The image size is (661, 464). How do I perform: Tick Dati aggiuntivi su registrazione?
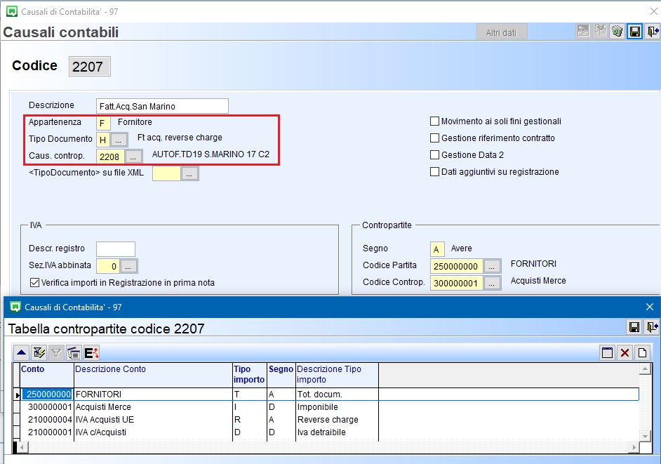[434, 172]
